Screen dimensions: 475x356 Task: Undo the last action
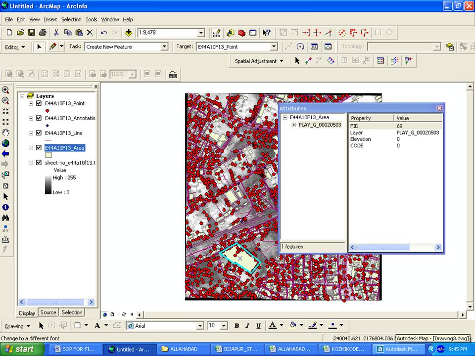click(103, 33)
